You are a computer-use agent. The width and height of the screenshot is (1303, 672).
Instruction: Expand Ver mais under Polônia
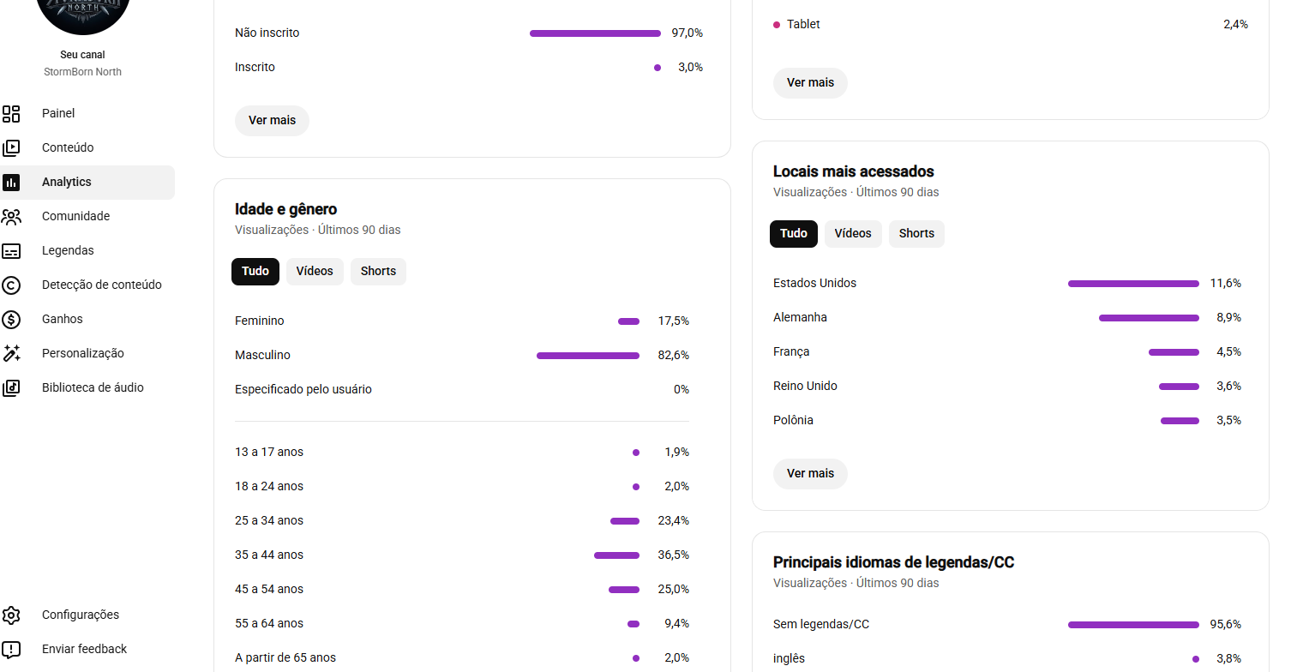[x=810, y=473]
